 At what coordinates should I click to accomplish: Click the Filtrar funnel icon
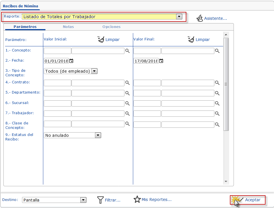click(x=100, y=200)
